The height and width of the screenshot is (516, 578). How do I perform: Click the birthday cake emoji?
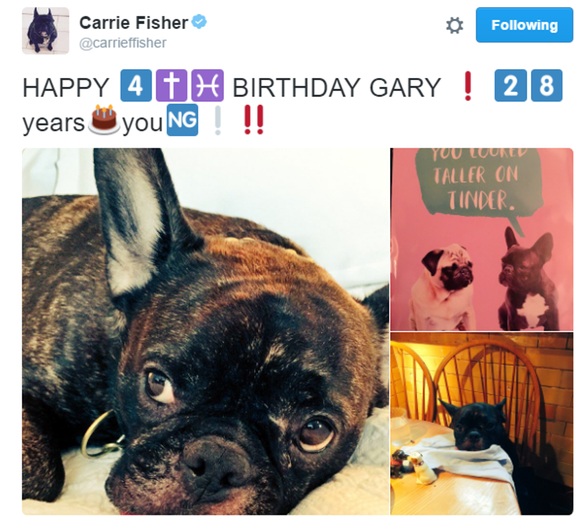click(x=104, y=120)
